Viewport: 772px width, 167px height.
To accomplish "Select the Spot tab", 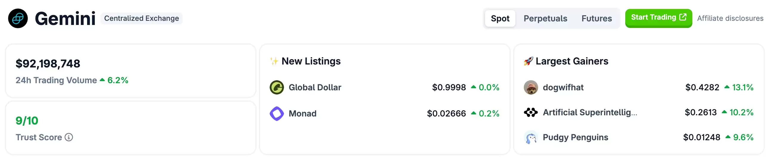I will 500,18.
